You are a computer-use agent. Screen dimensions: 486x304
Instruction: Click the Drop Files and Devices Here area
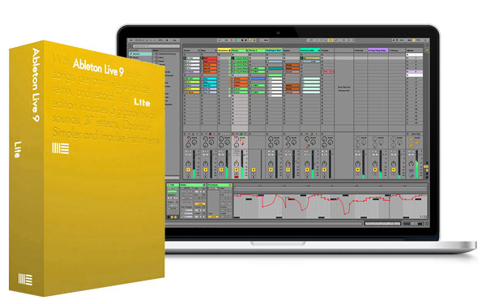(x=343, y=88)
